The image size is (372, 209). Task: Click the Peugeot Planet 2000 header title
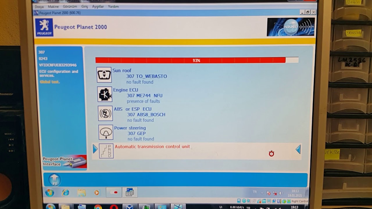coord(81,27)
